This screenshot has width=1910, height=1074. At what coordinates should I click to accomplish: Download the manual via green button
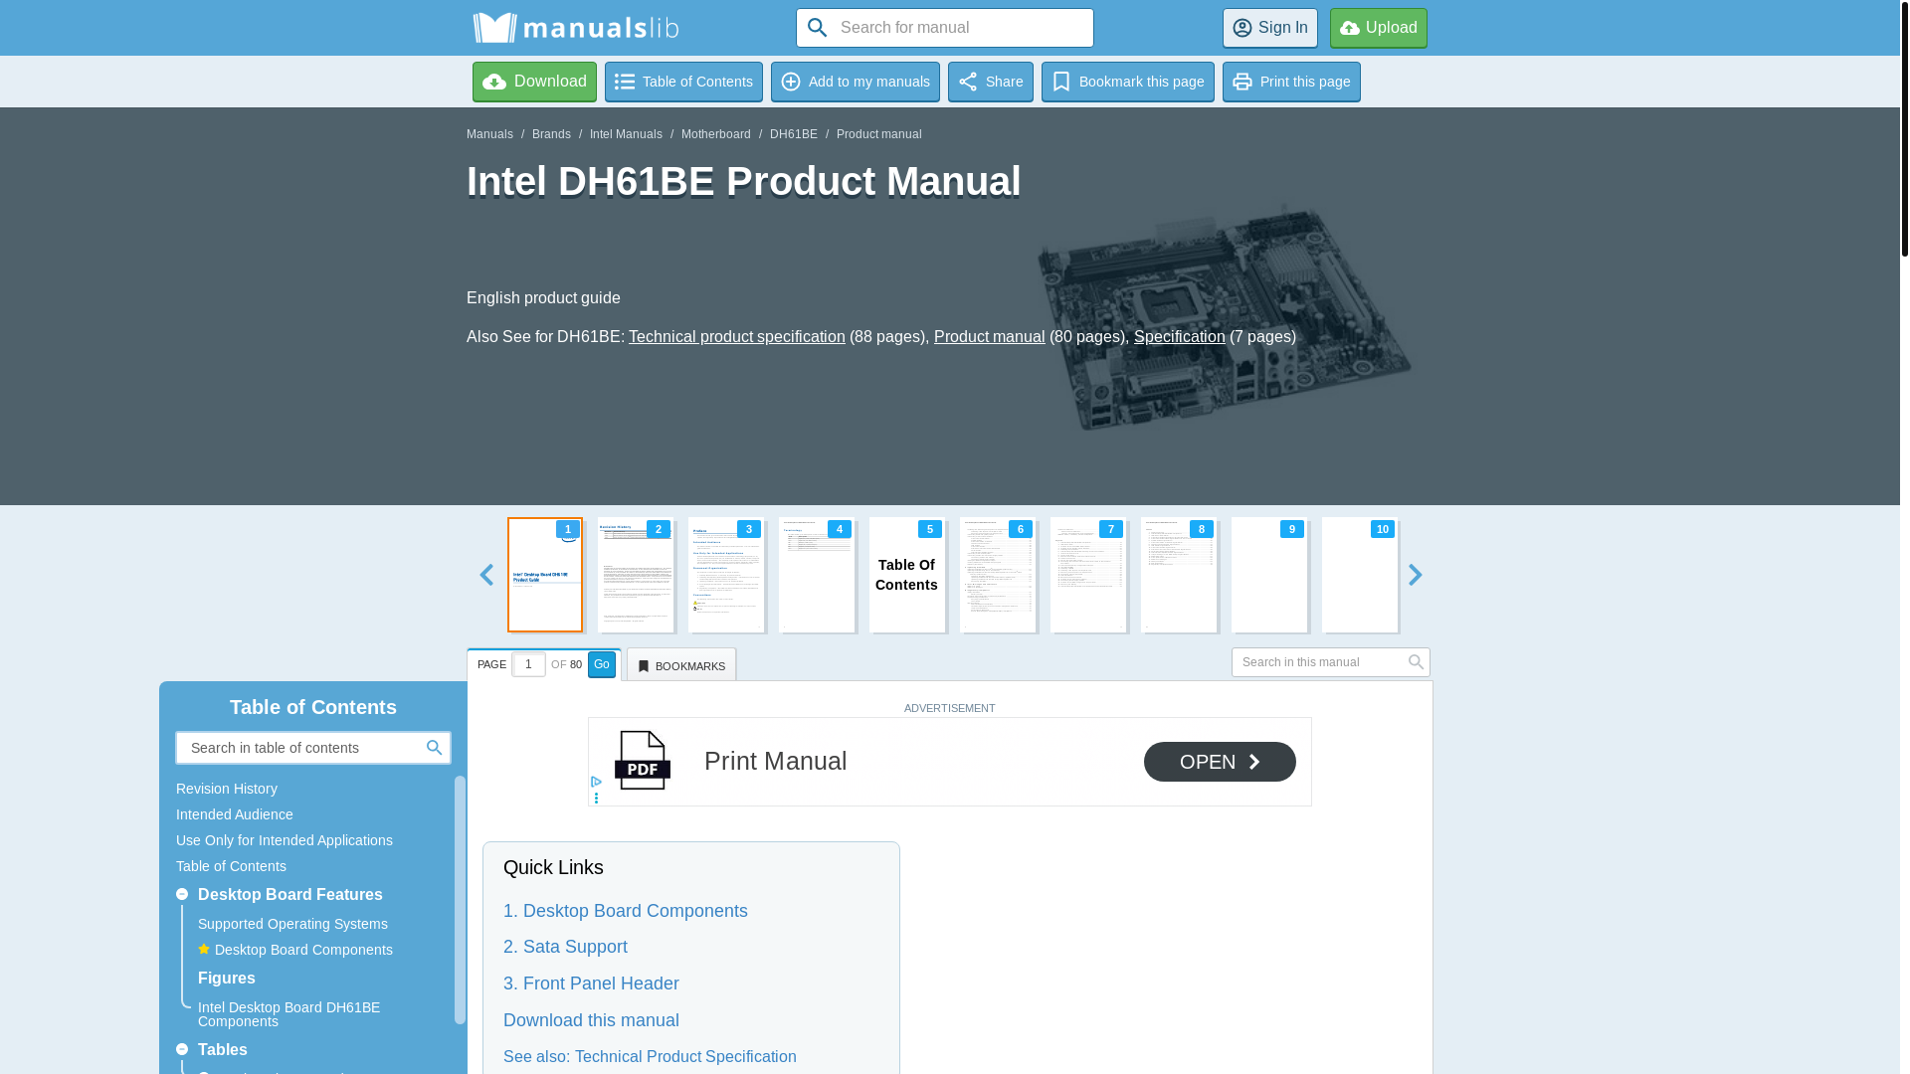click(534, 82)
